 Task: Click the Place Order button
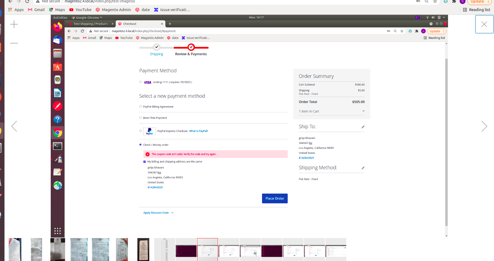pyautogui.click(x=275, y=198)
